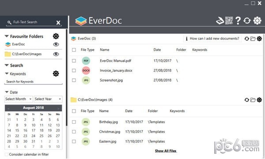Sort EverDoc table by Name column
Screen dimensions: 265x159
(105, 50)
